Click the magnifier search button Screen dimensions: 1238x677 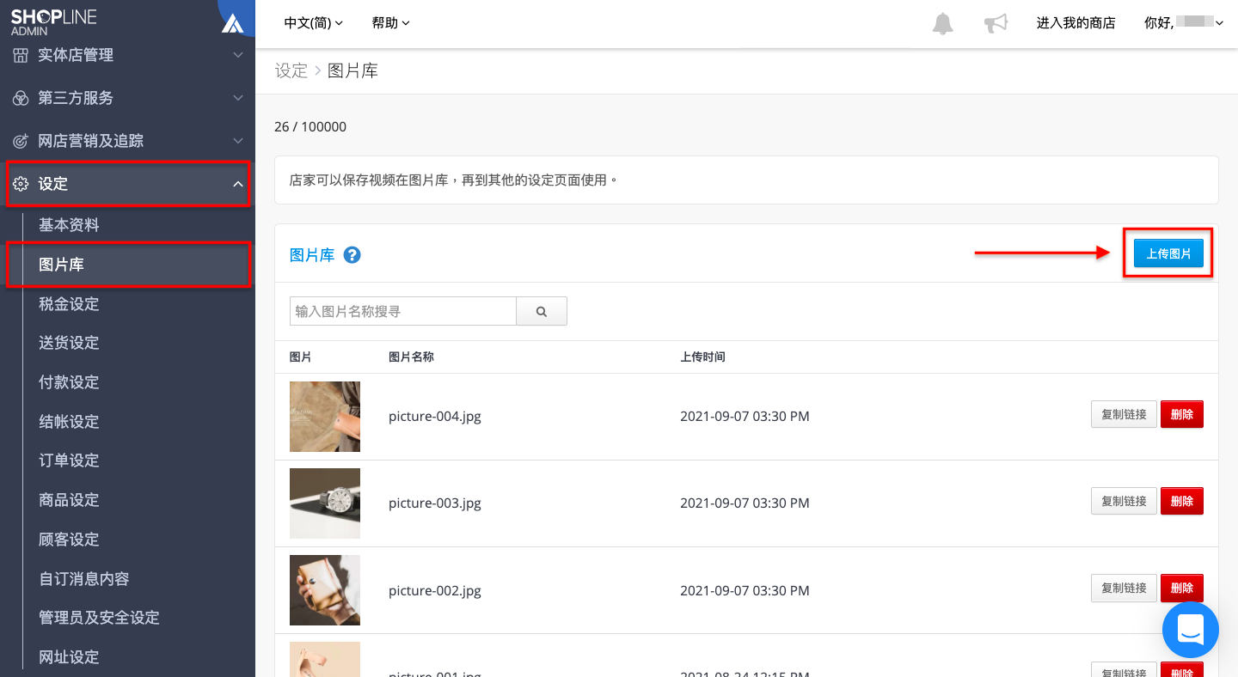[x=542, y=312]
